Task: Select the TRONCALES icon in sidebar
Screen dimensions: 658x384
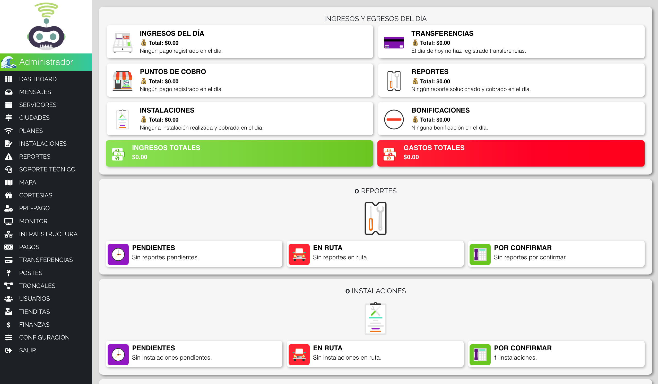Action: [x=8, y=286]
